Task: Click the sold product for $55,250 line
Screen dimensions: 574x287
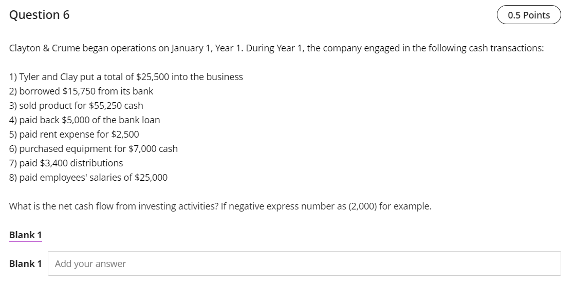Action: pos(76,106)
